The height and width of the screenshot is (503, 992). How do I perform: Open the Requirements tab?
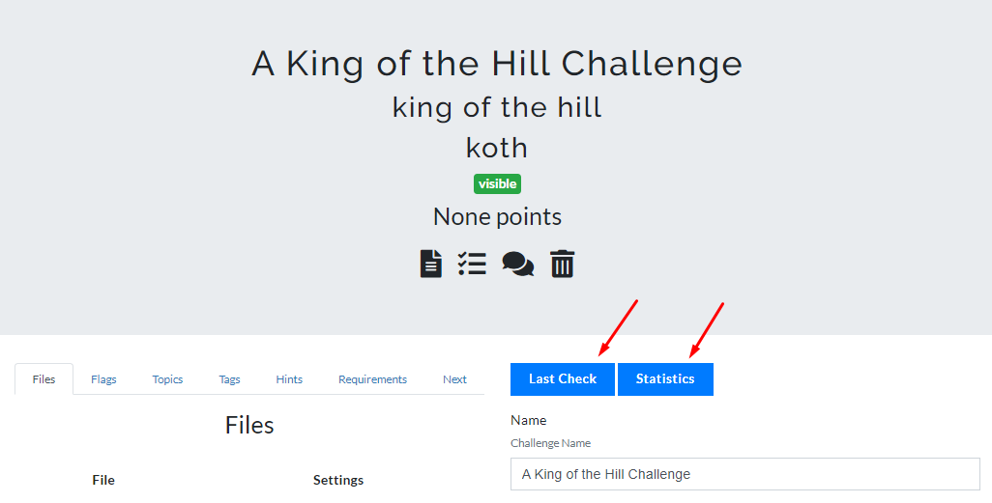(x=372, y=379)
